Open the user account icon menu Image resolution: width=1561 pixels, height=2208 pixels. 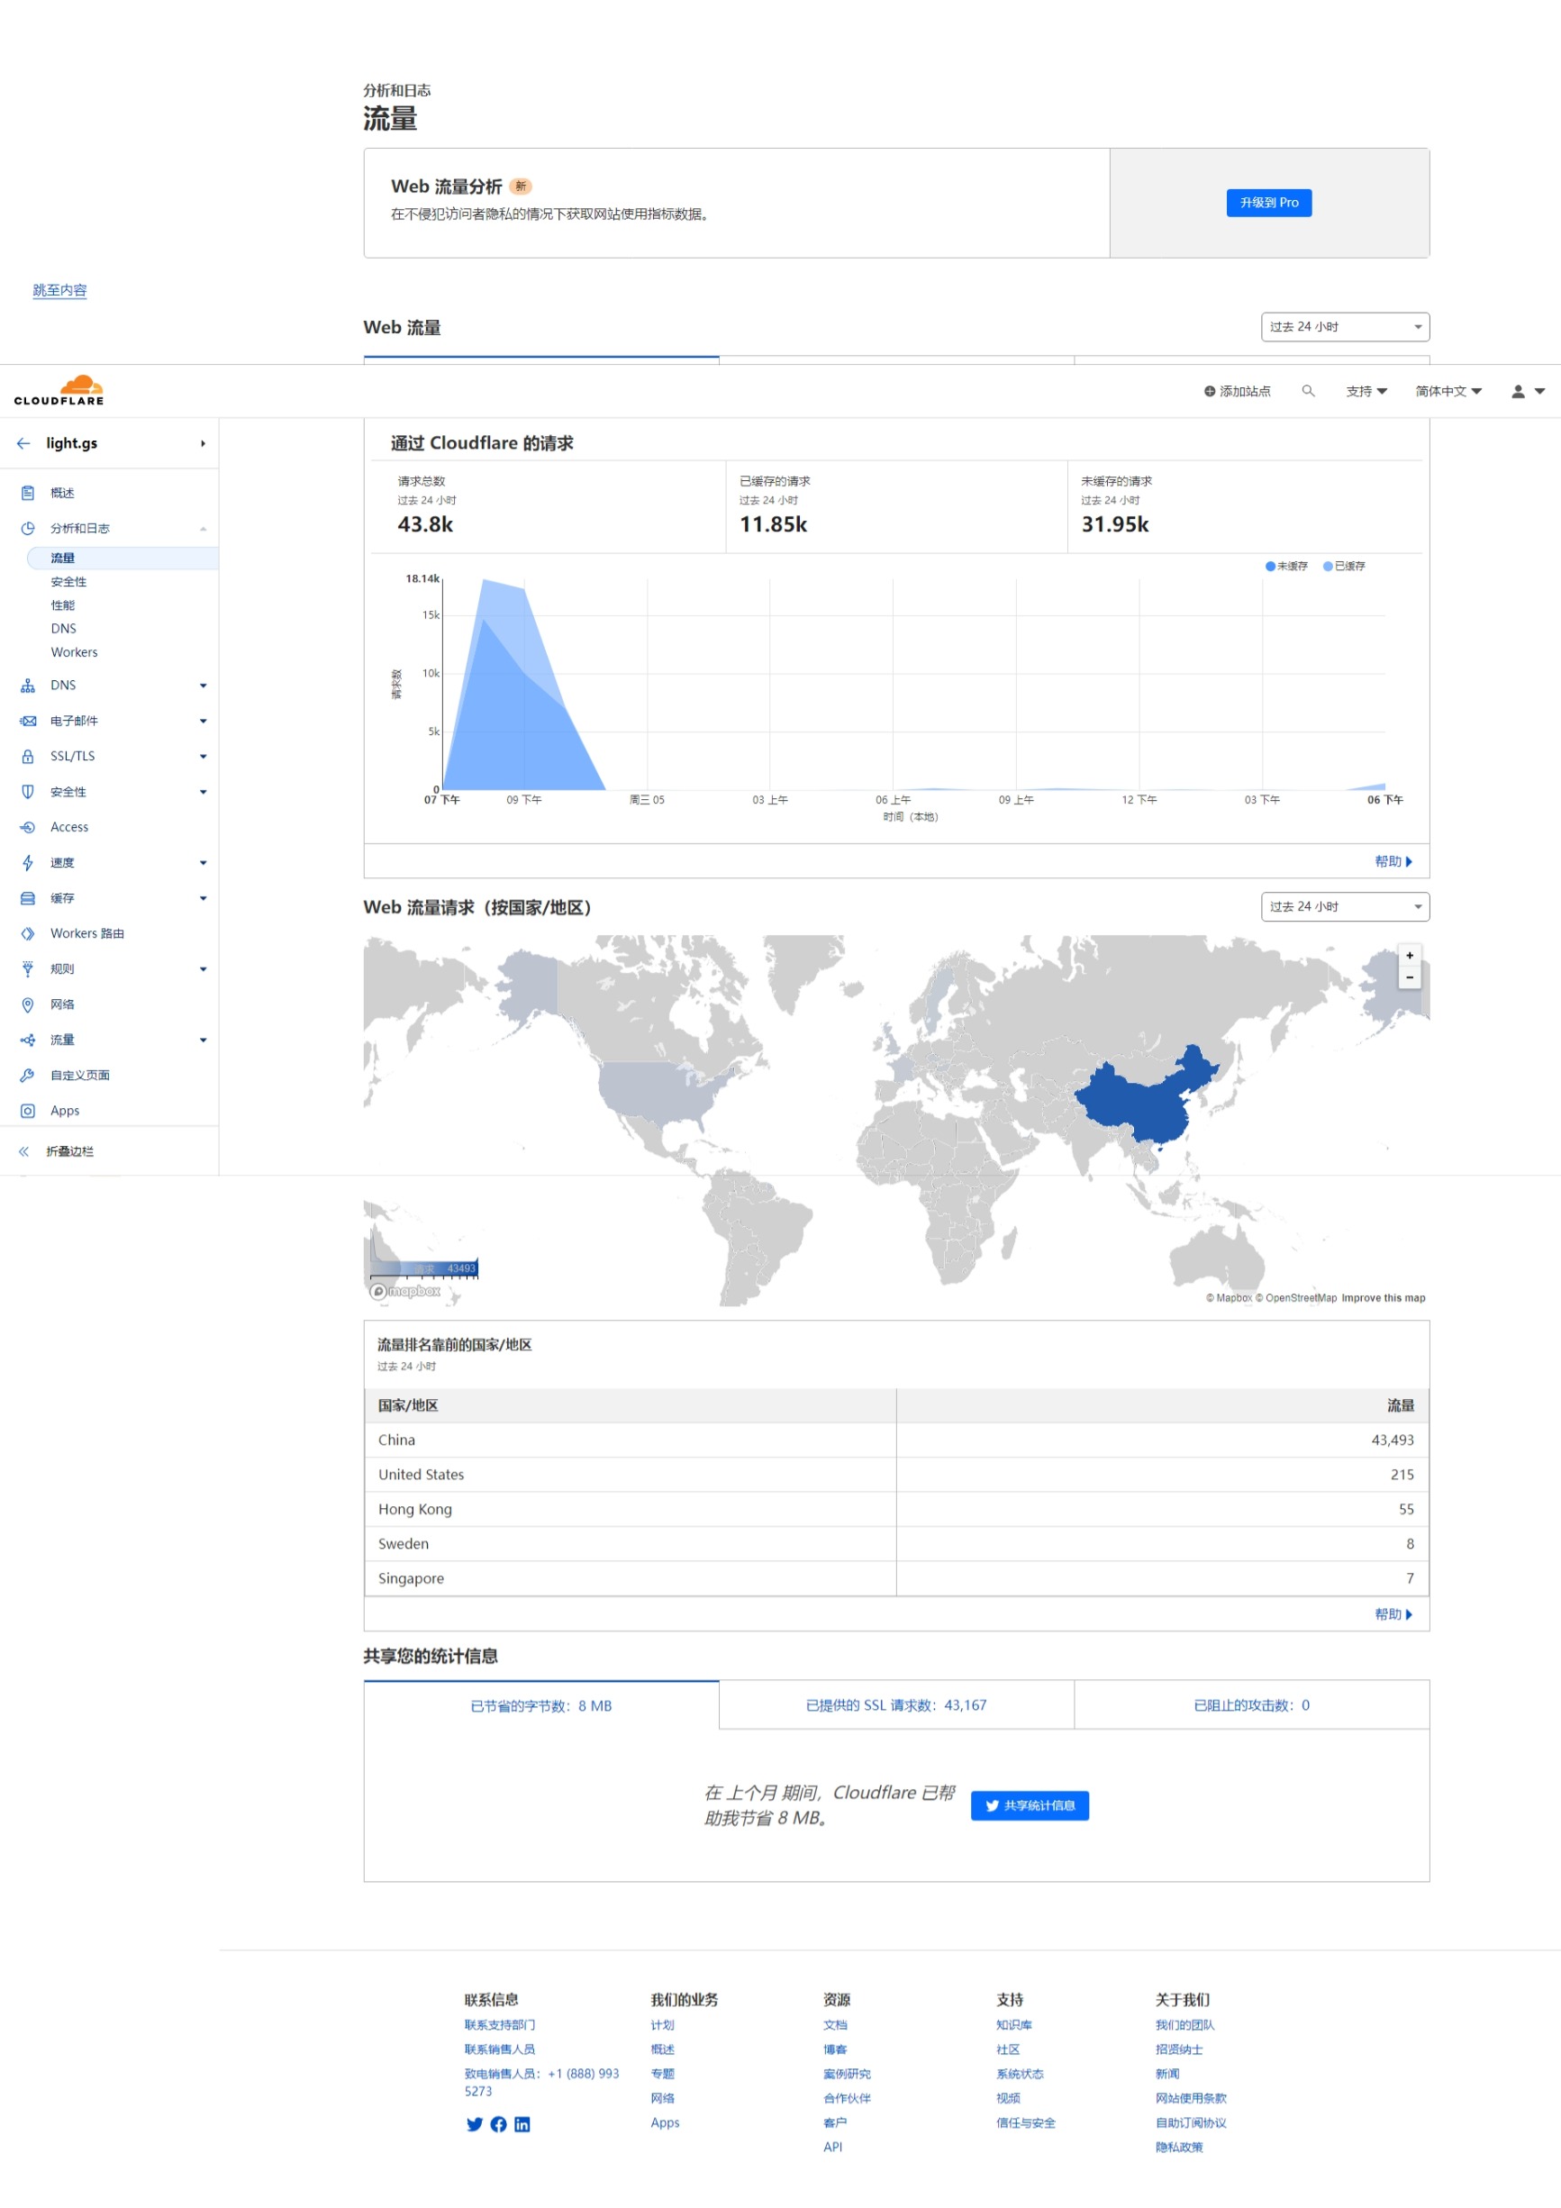[x=1528, y=391]
